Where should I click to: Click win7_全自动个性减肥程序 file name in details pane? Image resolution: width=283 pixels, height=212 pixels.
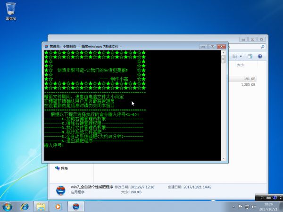(92, 187)
